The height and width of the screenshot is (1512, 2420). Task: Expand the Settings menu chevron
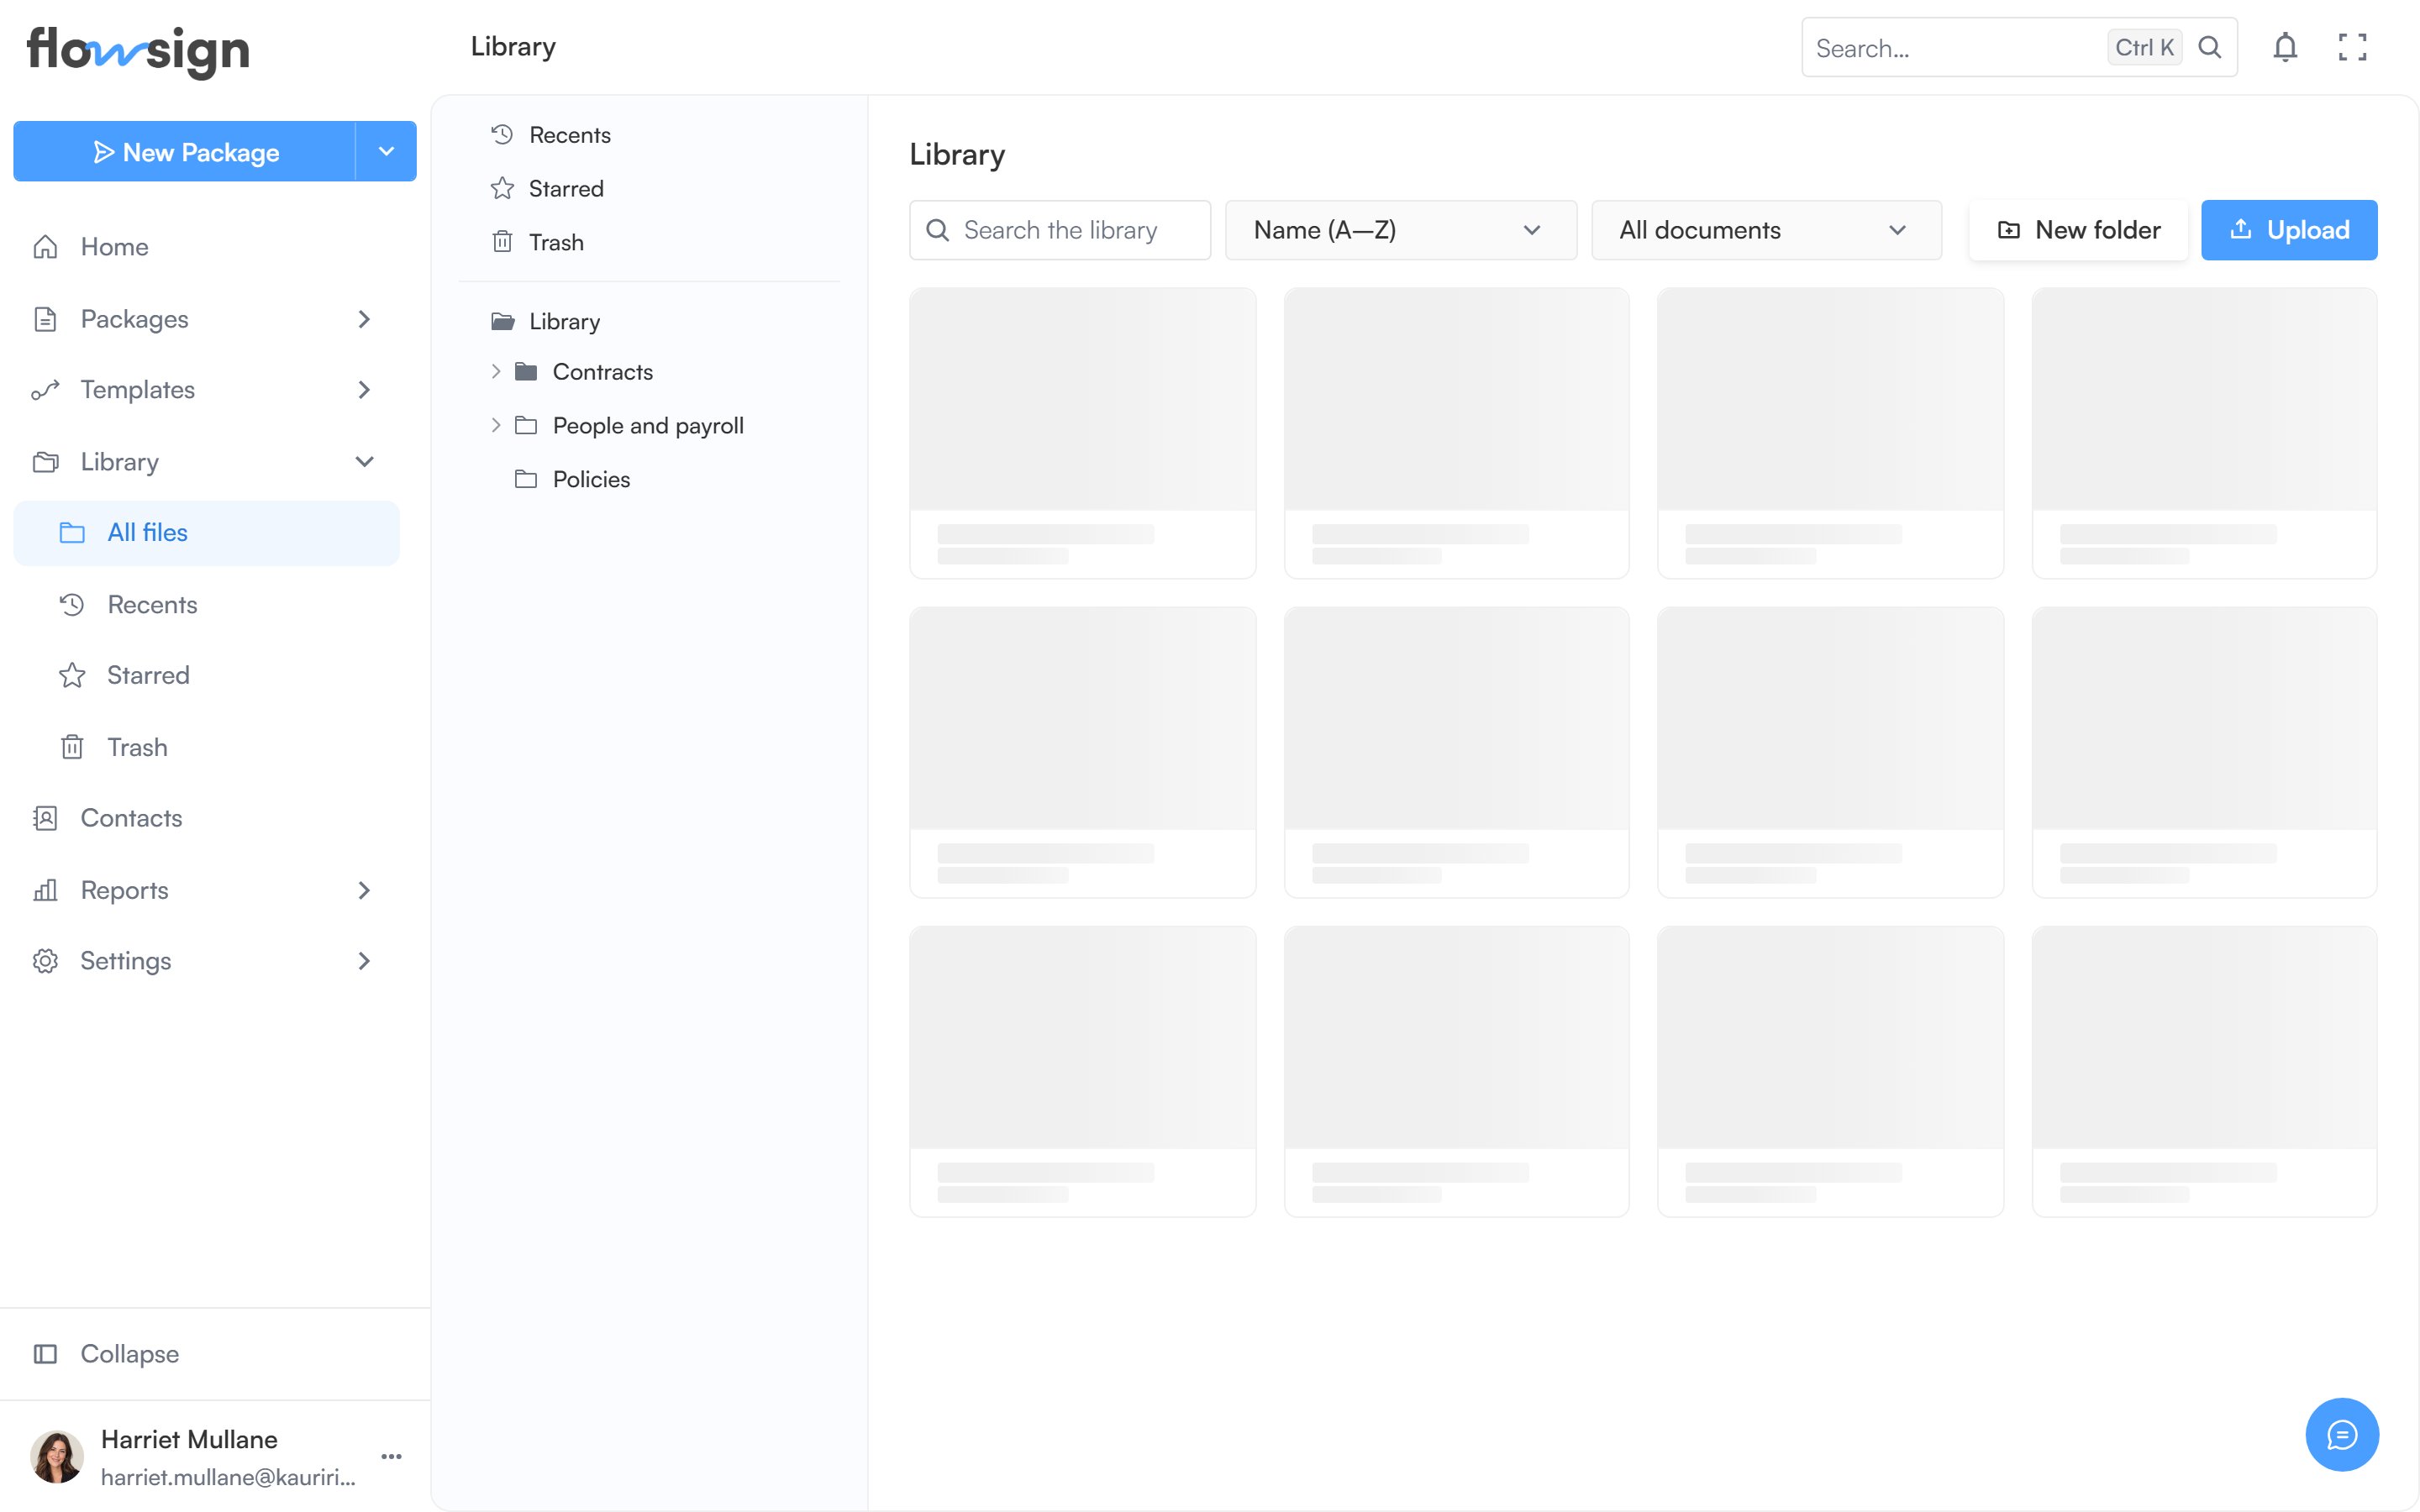click(364, 961)
